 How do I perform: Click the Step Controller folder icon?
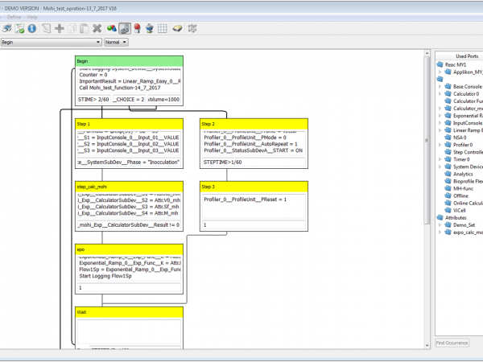448,152
